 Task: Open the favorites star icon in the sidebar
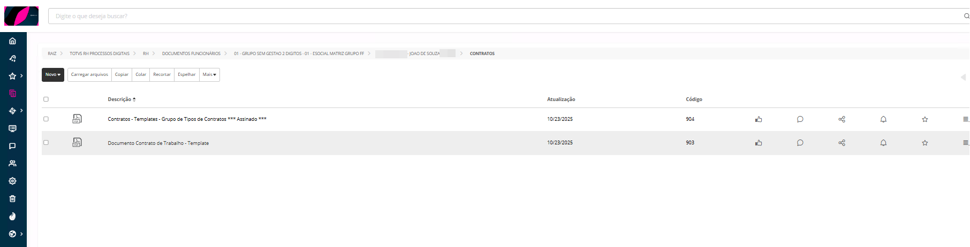12,76
